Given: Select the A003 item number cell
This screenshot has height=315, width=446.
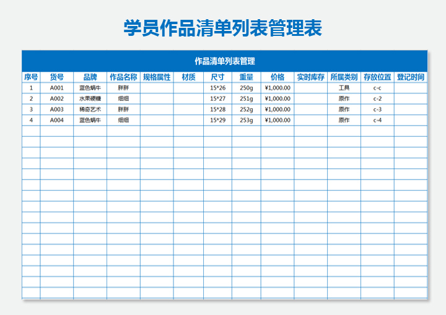Looking at the screenshot, I should pyautogui.click(x=57, y=110).
